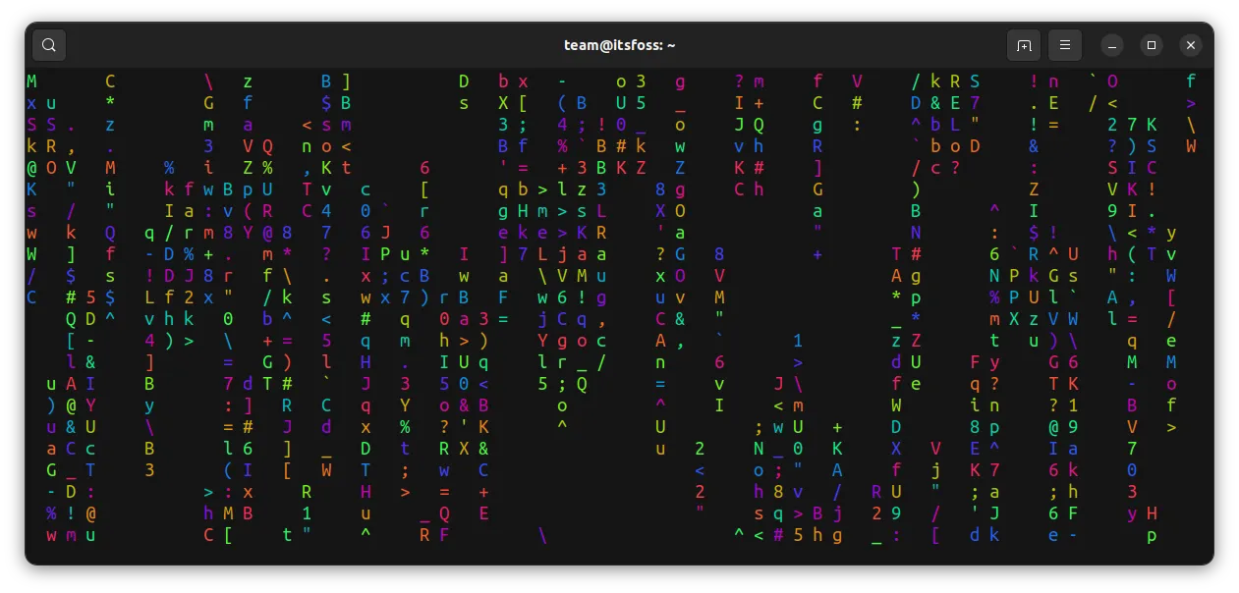Image resolution: width=1239 pixels, height=593 pixels.
Task: Click the yellow Y in the "8Y@8" sequence
Action: point(248,232)
